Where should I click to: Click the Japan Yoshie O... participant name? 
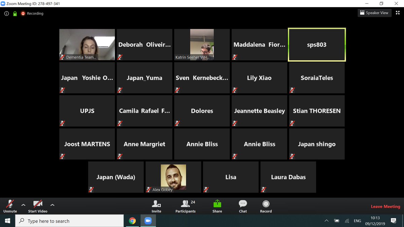point(87,78)
